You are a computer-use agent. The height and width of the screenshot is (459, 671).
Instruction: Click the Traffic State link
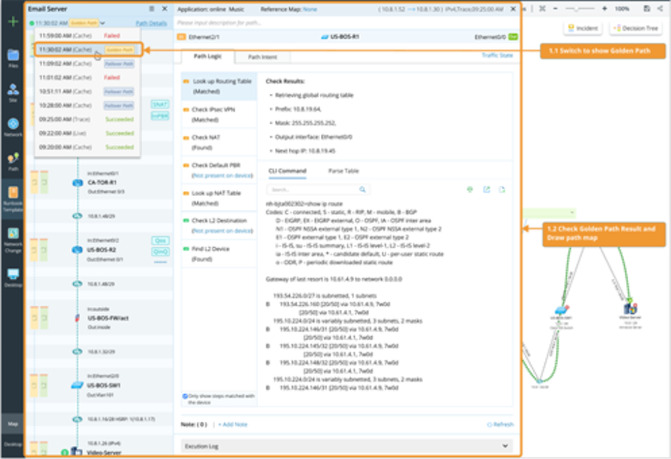click(x=497, y=55)
